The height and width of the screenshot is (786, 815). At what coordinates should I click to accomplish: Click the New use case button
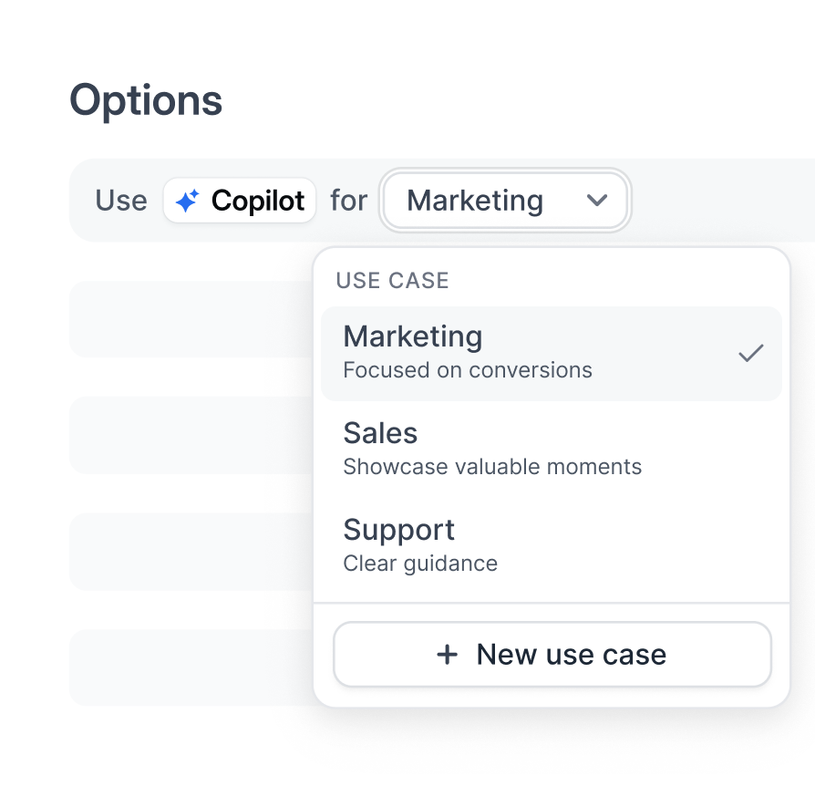pos(552,654)
